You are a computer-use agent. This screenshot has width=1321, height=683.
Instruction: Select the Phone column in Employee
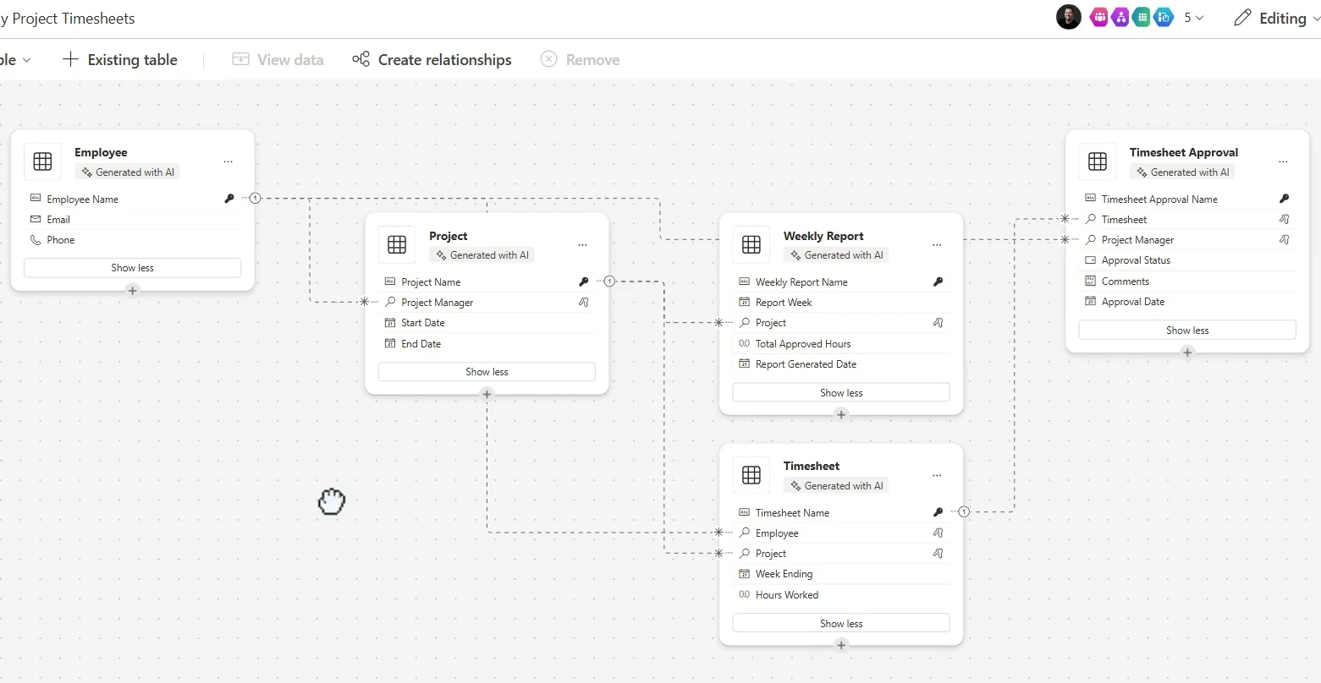133,240
